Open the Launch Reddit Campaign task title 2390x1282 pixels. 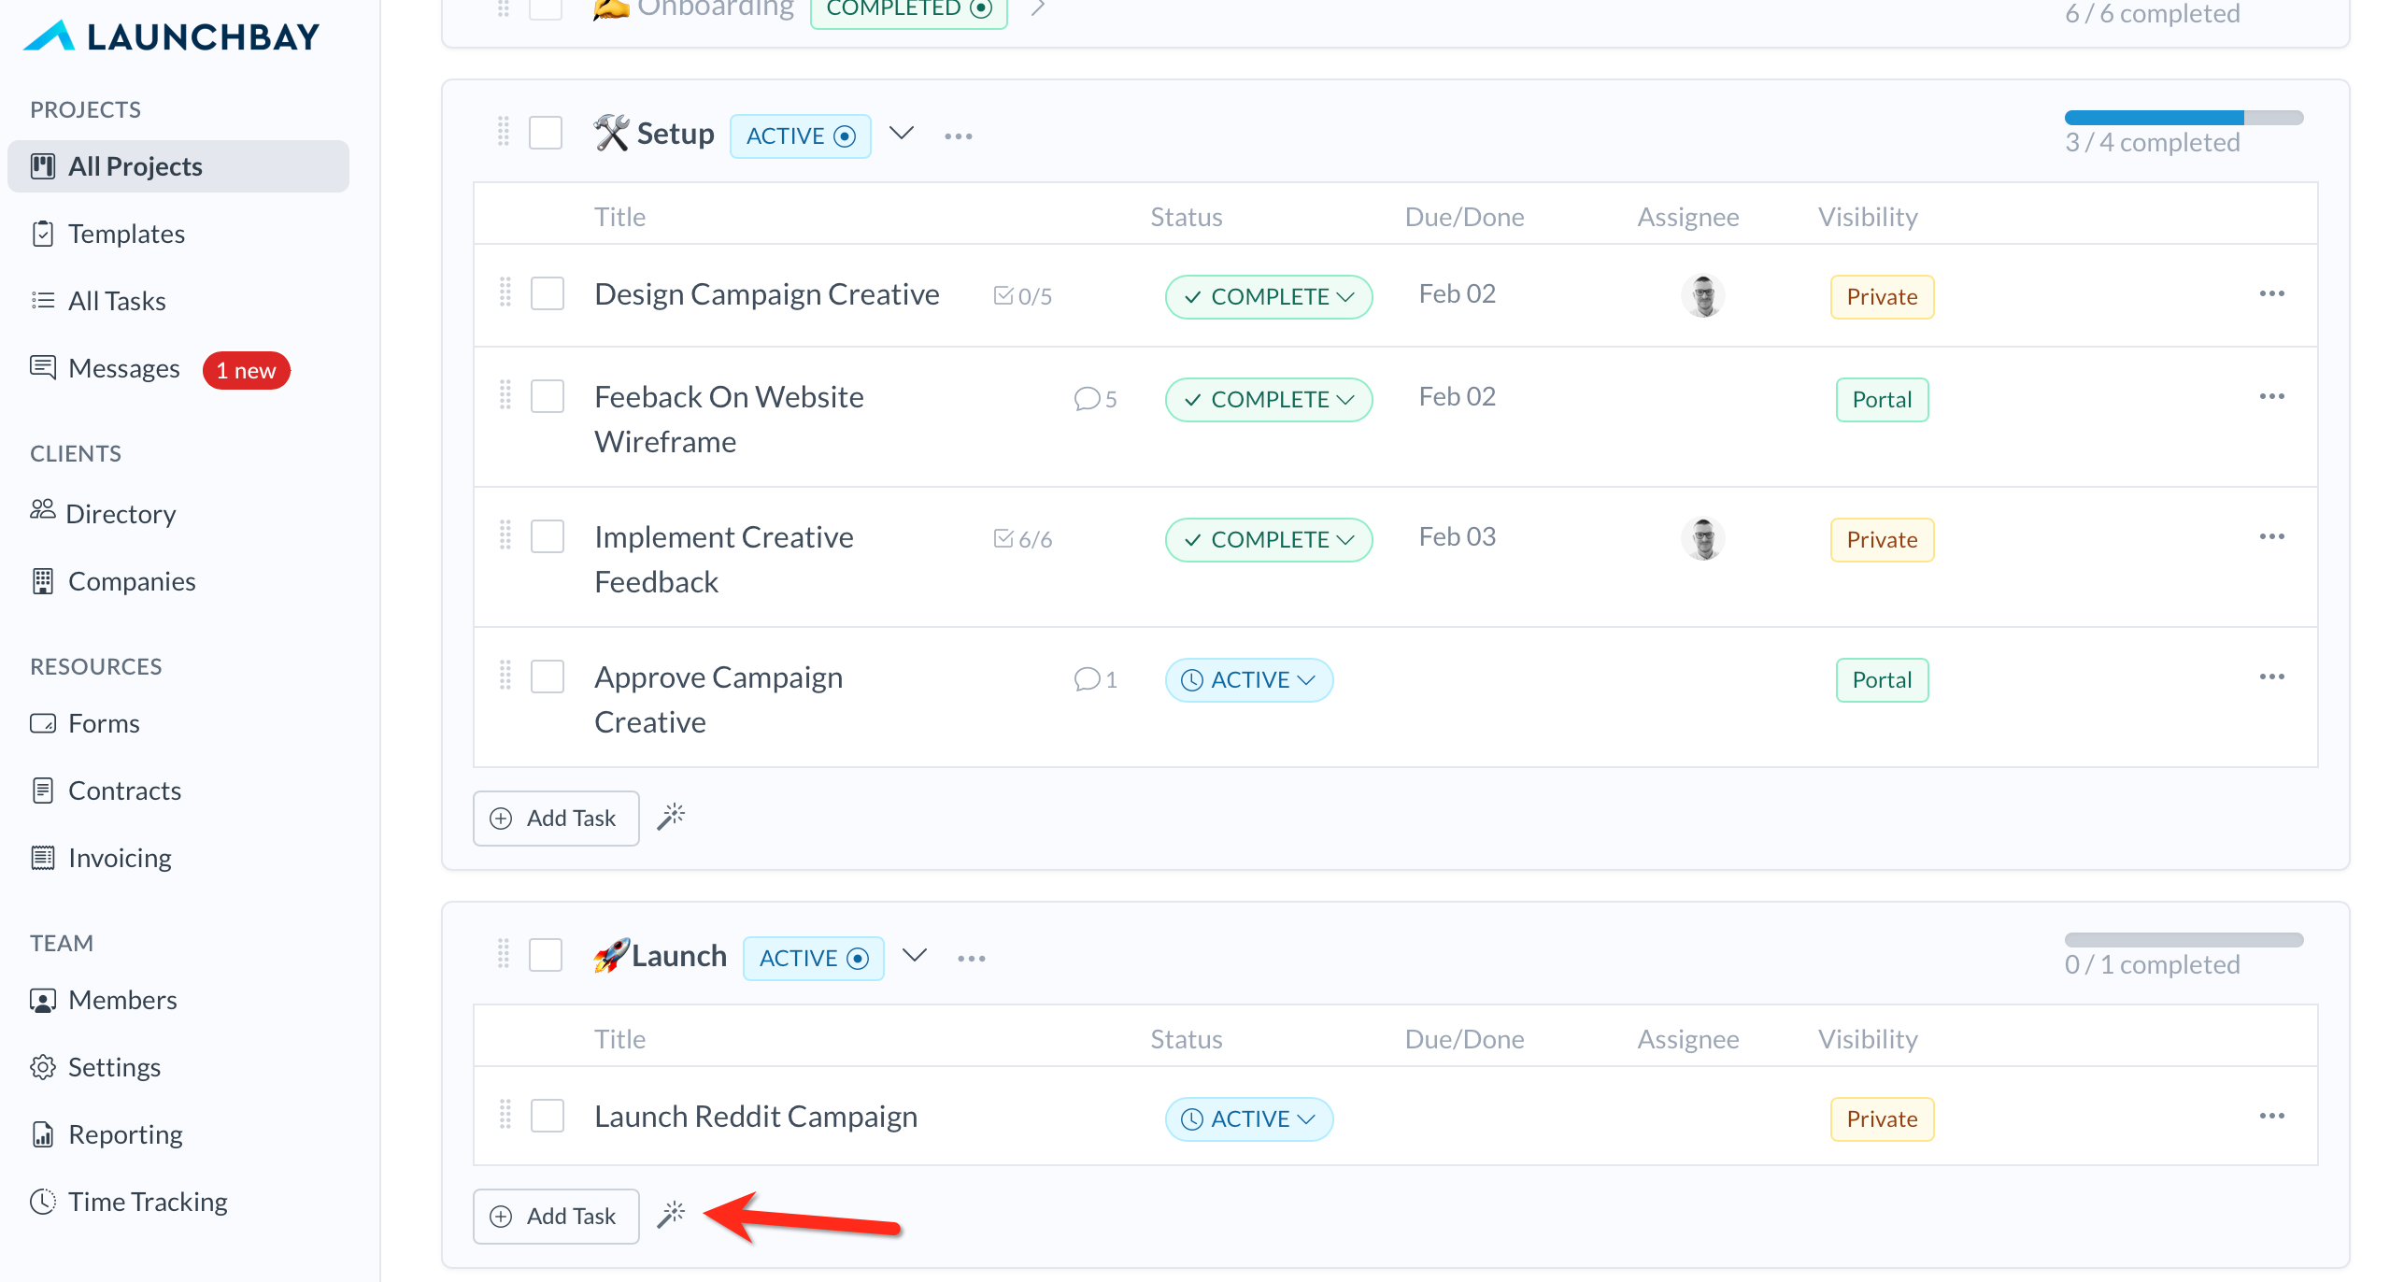[755, 1116]
